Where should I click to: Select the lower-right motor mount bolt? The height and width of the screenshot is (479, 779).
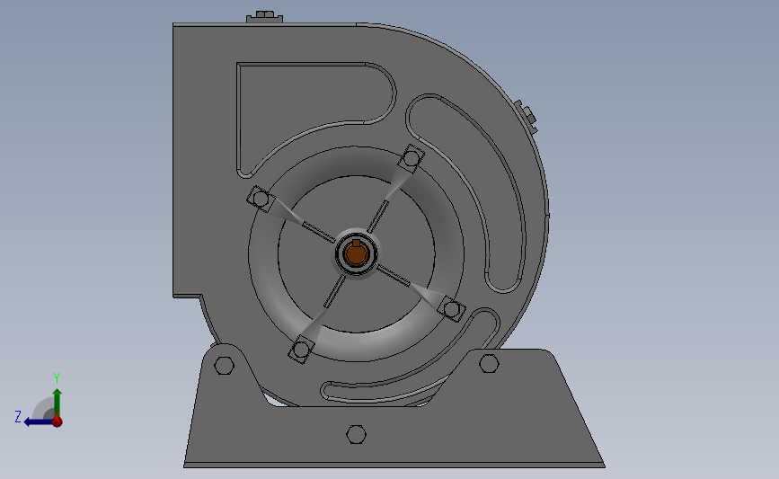452,309
